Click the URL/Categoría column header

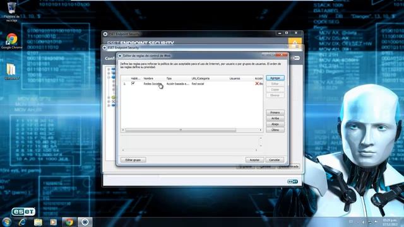click(x=201, y=78)
